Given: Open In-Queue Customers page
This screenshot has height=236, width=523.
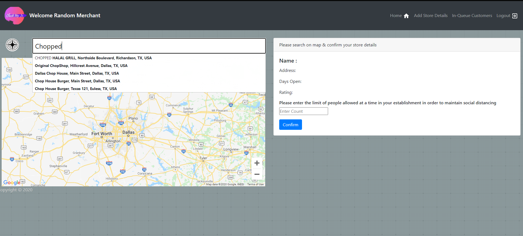Looking at the screenshot, I should (x=472, y=16).
